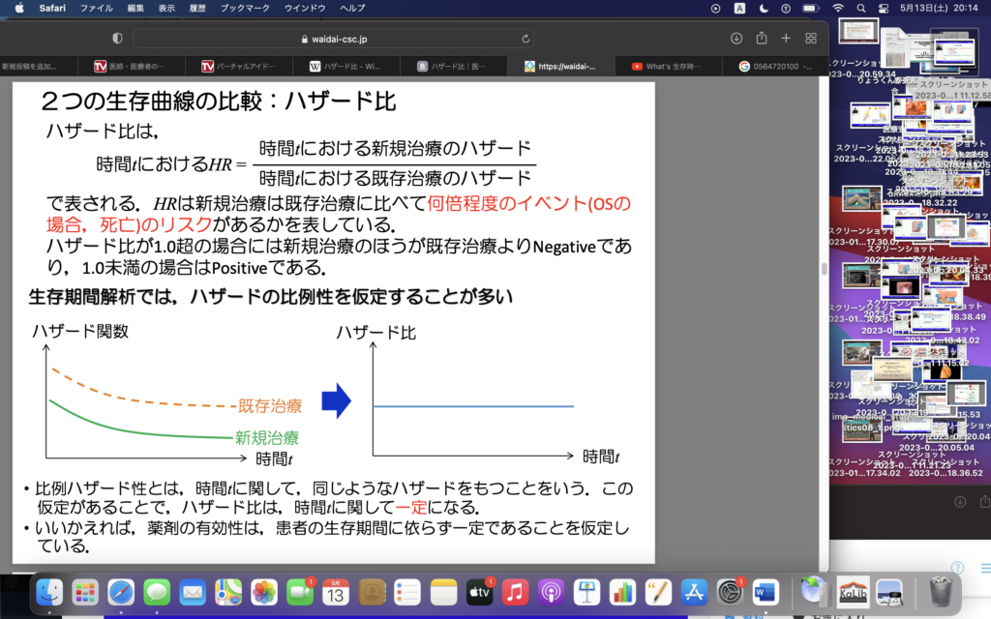
Task: Switch to the ハザード比 Wikipedia tab
Action: coord(348,67)
